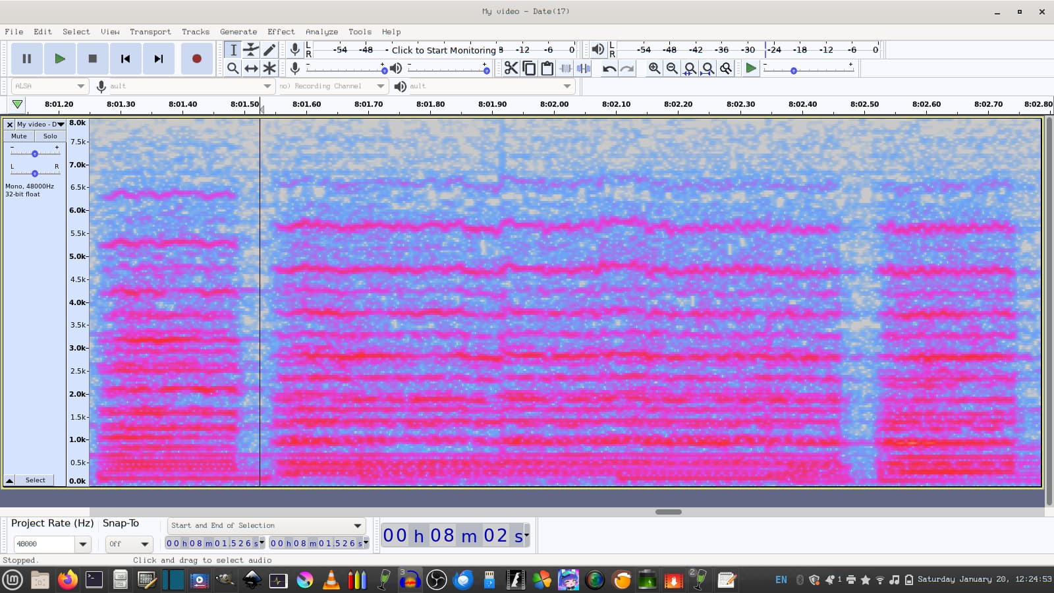
Task: Click to Start Monitoring the recording meter
Action: point(443,50)
